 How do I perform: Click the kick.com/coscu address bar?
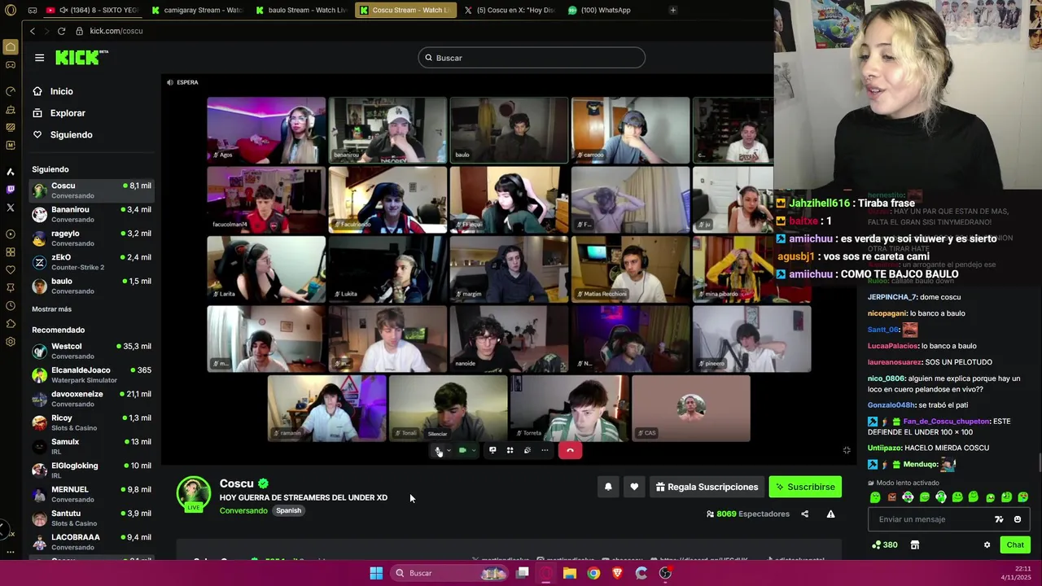coord(116,31)
